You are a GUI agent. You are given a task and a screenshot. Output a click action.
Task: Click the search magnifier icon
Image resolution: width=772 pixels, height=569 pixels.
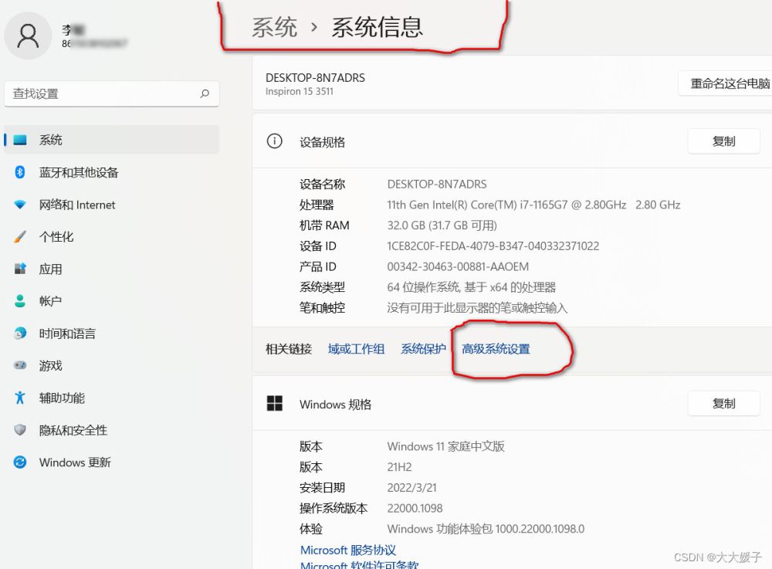205,93
